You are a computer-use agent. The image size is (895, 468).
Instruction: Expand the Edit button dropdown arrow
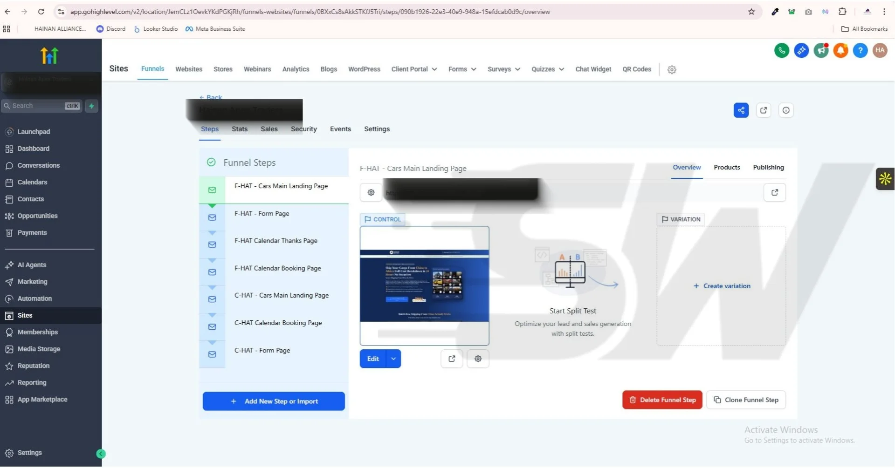[393, 359]
